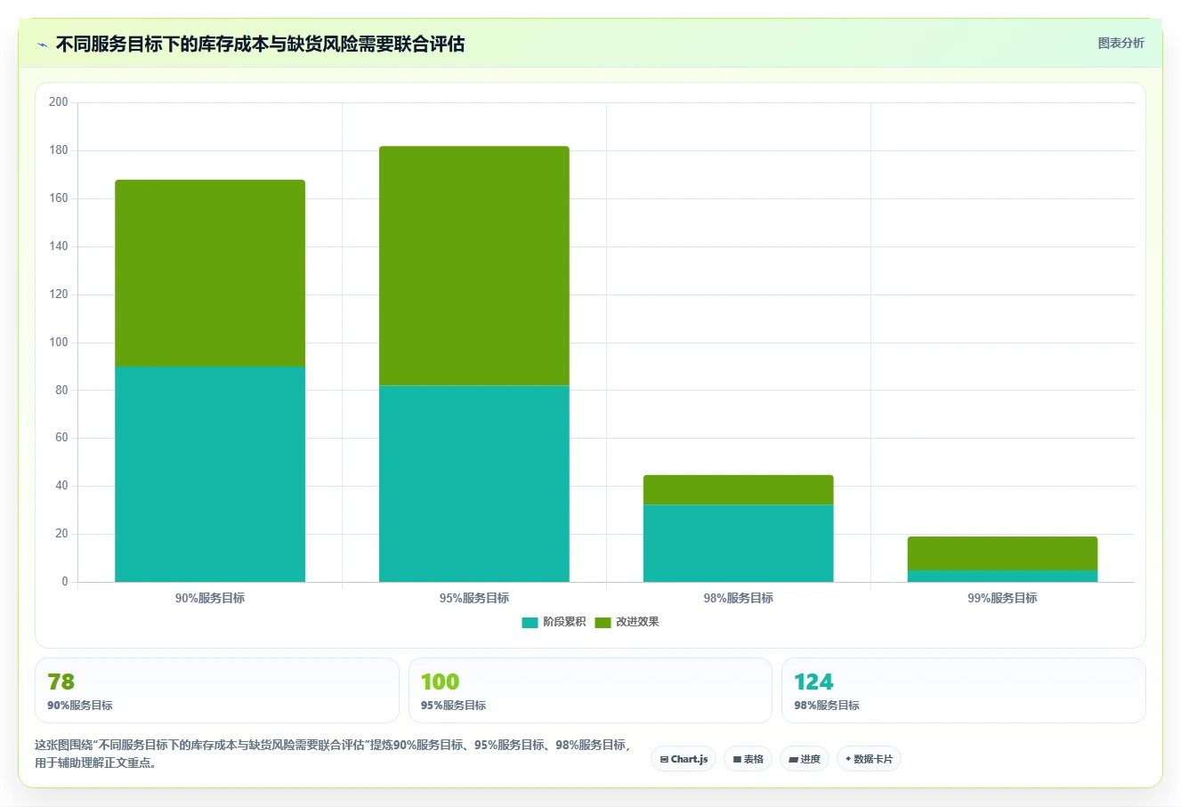Click the teal 阶段累积 bar for 98%服务目标
This screenshot has height=807, width=1181.
pos(739,544)
